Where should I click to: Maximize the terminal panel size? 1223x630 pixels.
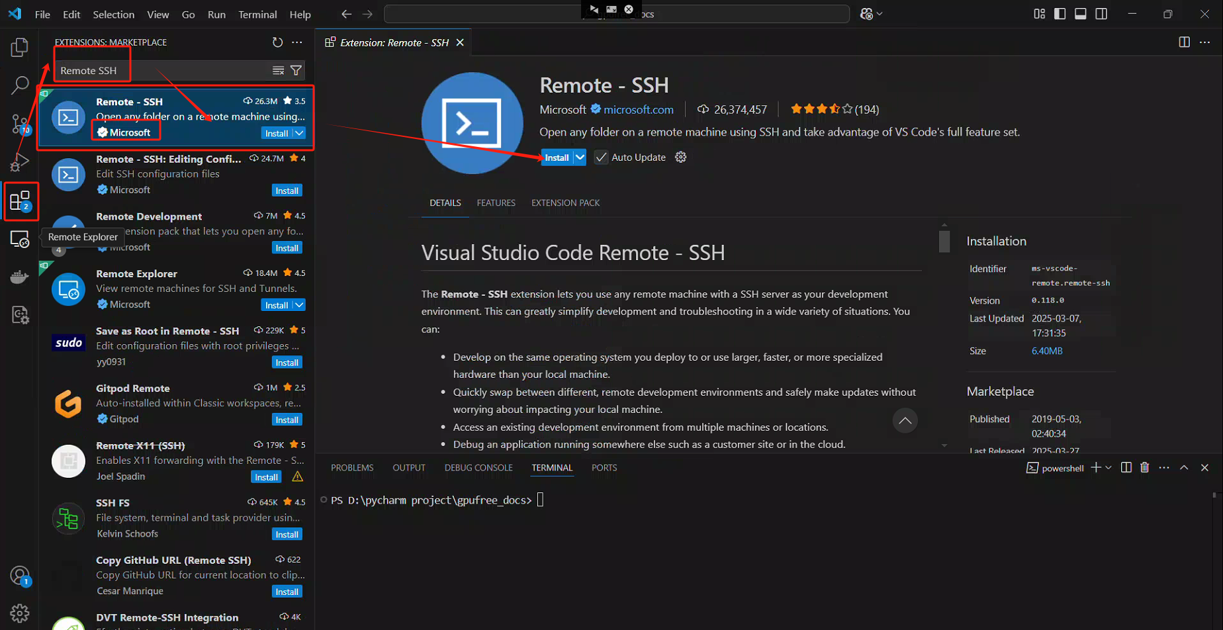click(1184, 467)
